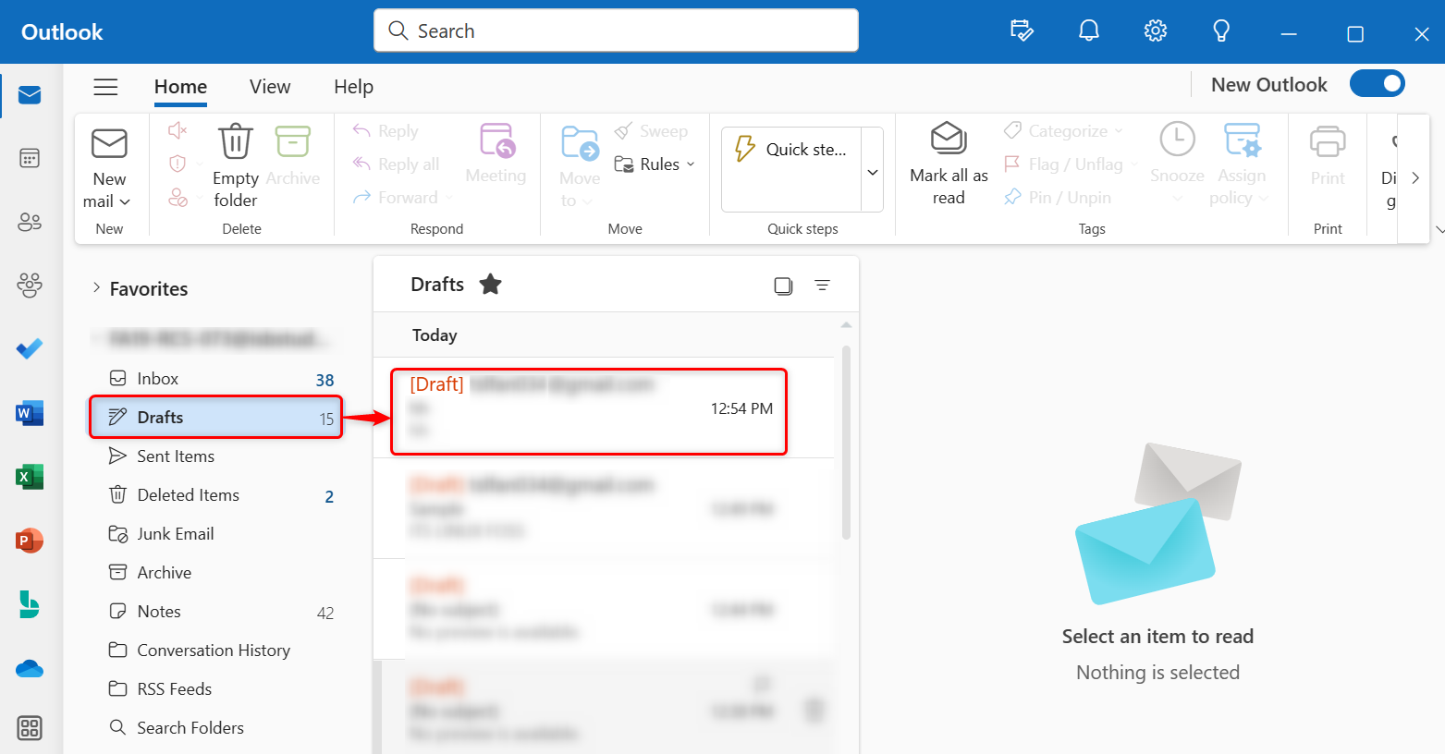Image resolution: width=1445 pixels, height=754 pixels.
Task: Click the Print ribbon button
Action: pyautogui.click(x=1328, y=155)
